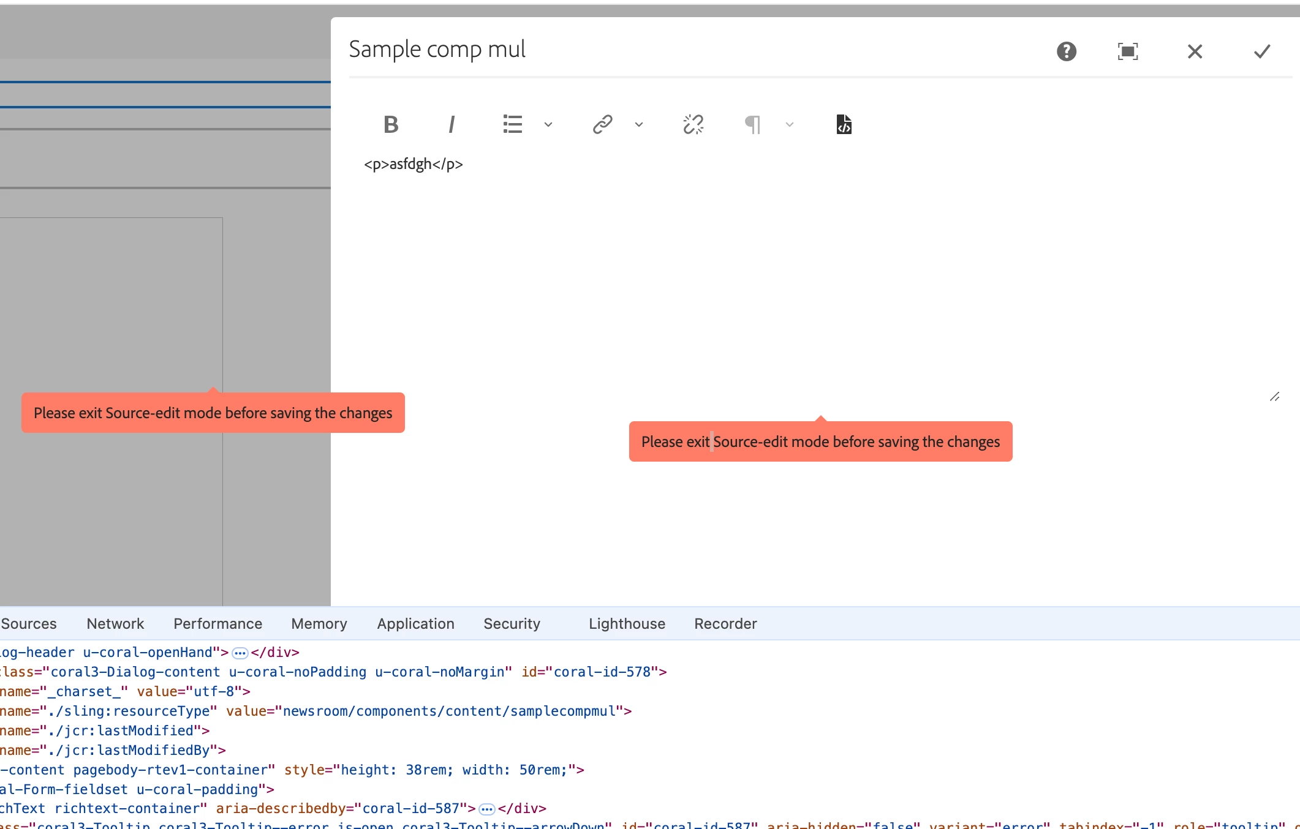
Task: Click the bulleted list icon
Action: [512, 124]
